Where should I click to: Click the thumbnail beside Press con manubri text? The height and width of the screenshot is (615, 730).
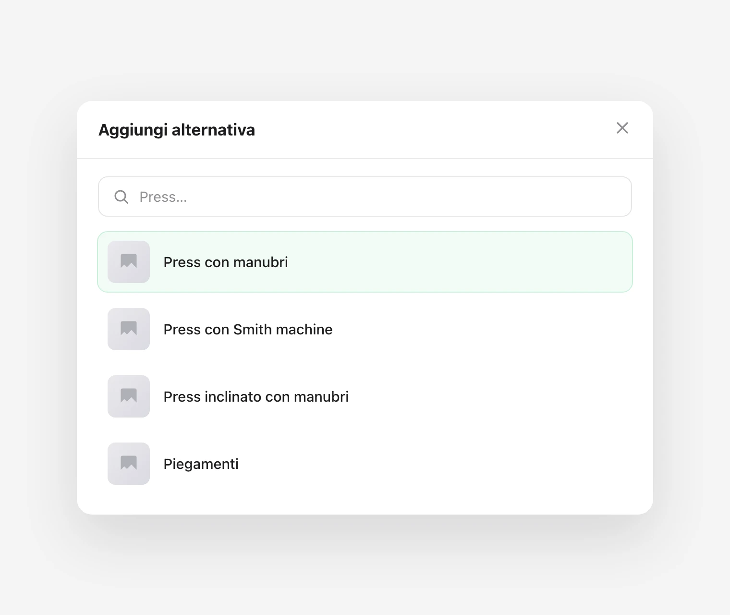(x=129, y=262)
